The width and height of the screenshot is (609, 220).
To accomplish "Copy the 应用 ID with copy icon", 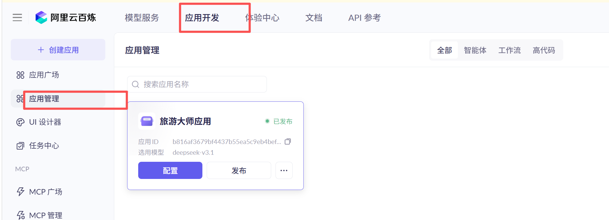I will pos(288,142).
